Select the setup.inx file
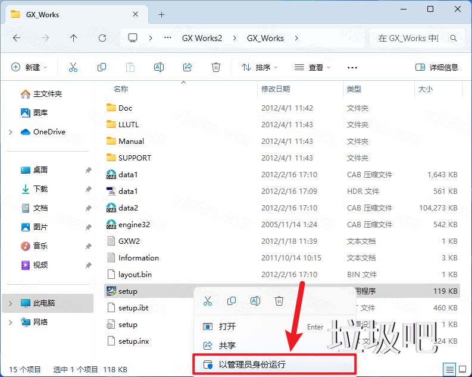Viewport: 472px width, 377px height. [x=128, y=341]
